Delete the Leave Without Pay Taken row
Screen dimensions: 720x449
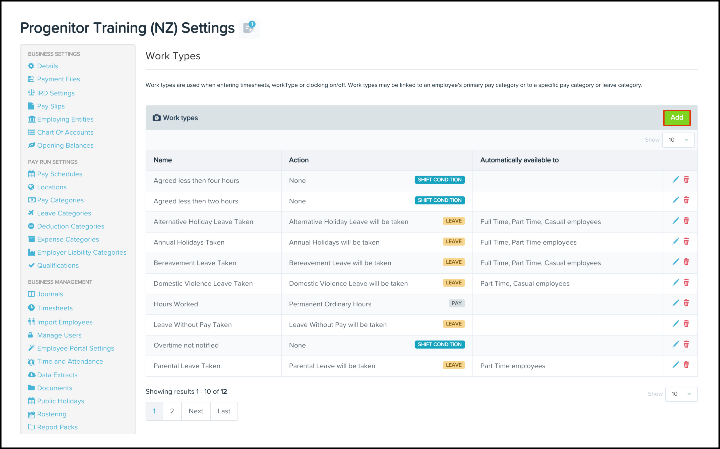[x=686, y=324]
